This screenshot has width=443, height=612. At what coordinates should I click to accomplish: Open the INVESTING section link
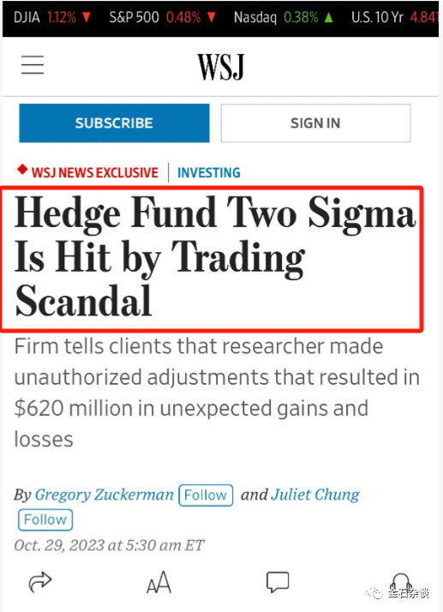(x=209, y=172)
